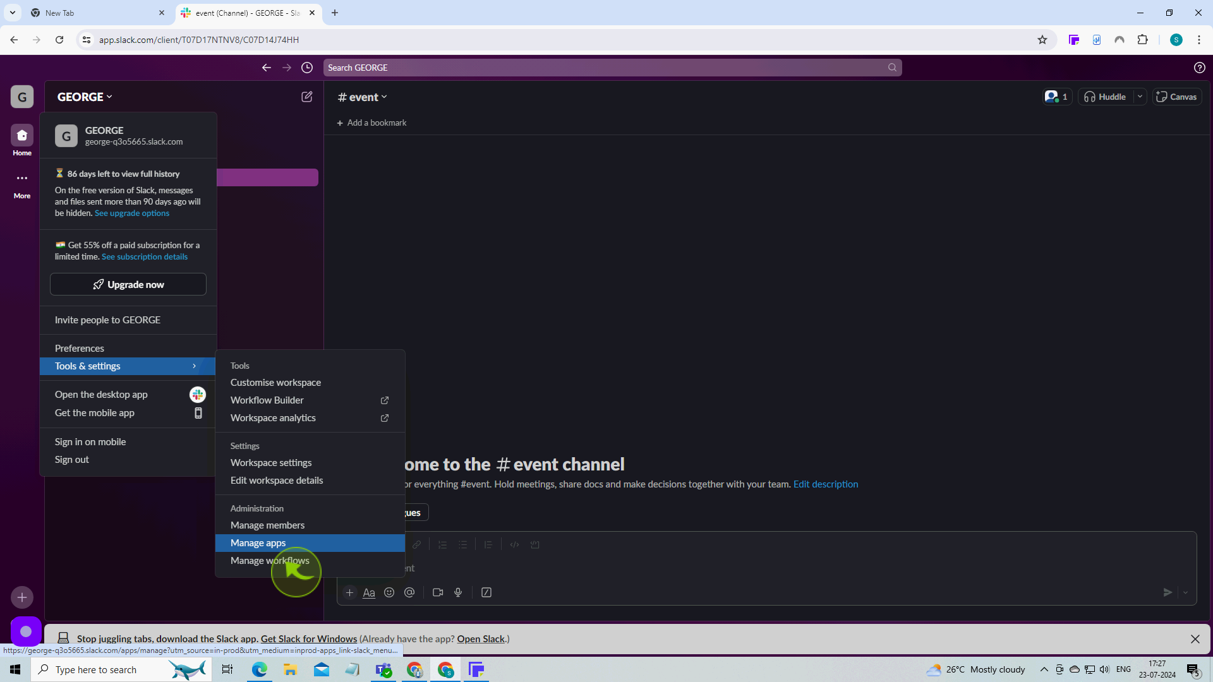Click the code formatting icon
The image size is (1213, 682).
(515, 544)
